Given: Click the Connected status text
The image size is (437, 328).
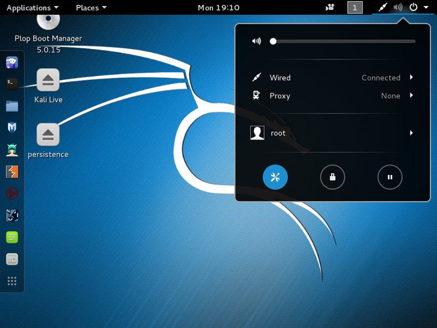Looking at the screenshot, I should point(381,78).
